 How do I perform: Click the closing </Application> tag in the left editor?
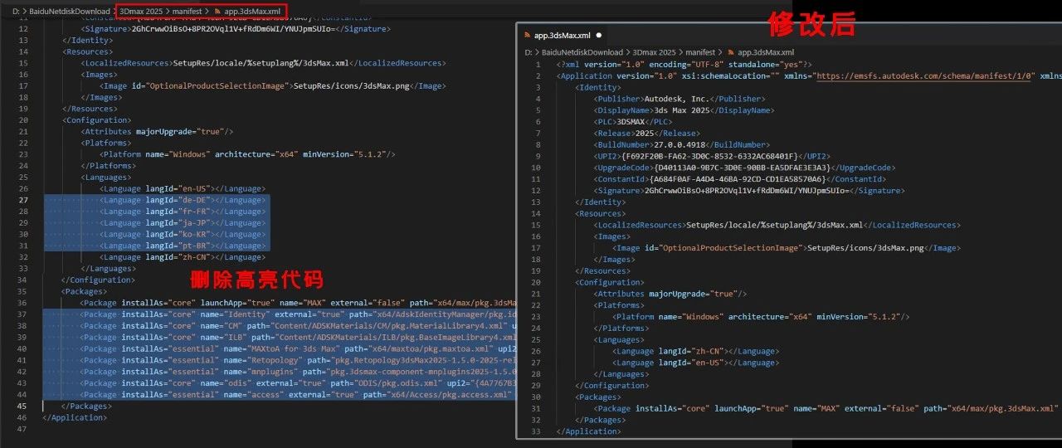pyautogui.click(x=76, y=417)
